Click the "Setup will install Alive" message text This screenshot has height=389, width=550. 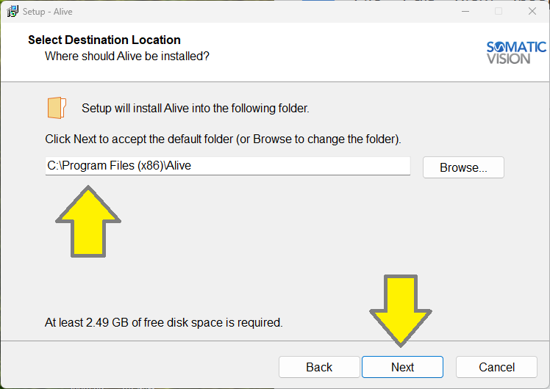tap(195, 109)
